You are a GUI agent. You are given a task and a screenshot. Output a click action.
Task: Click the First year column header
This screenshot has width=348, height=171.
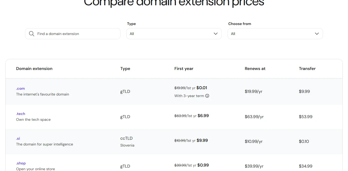point(184,68)
